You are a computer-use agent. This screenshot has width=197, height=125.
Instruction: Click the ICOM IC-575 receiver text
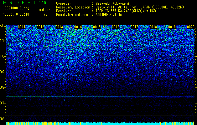[126, 11]
